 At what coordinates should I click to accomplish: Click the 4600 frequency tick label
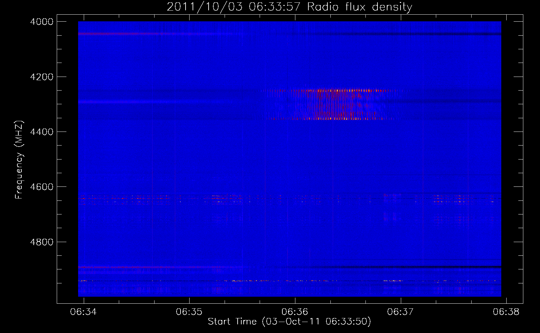pyautogui.click(x=42, y=187)
